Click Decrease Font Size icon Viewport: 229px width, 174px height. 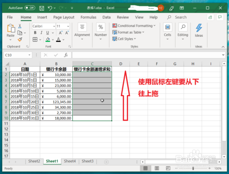point(67,33)
